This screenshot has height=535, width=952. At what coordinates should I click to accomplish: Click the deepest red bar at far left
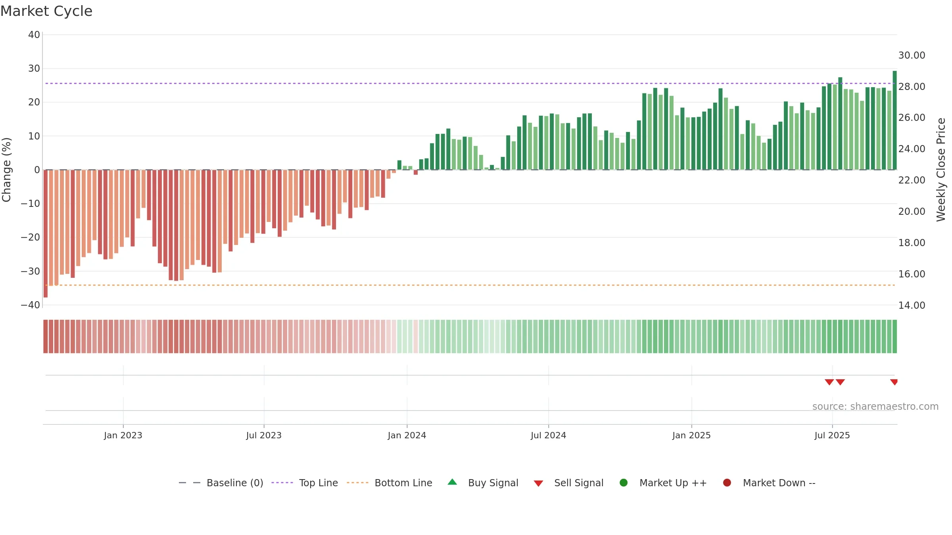click(46, 234)
